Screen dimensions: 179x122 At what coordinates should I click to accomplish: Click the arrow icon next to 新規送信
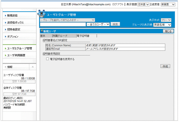click(x=6, y=16)
